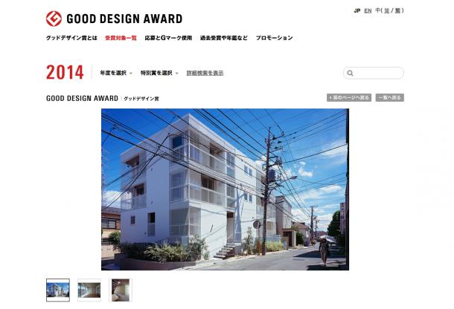Click the 一覧へ戻る button
The image size is (454, 309).
[390, 98]
